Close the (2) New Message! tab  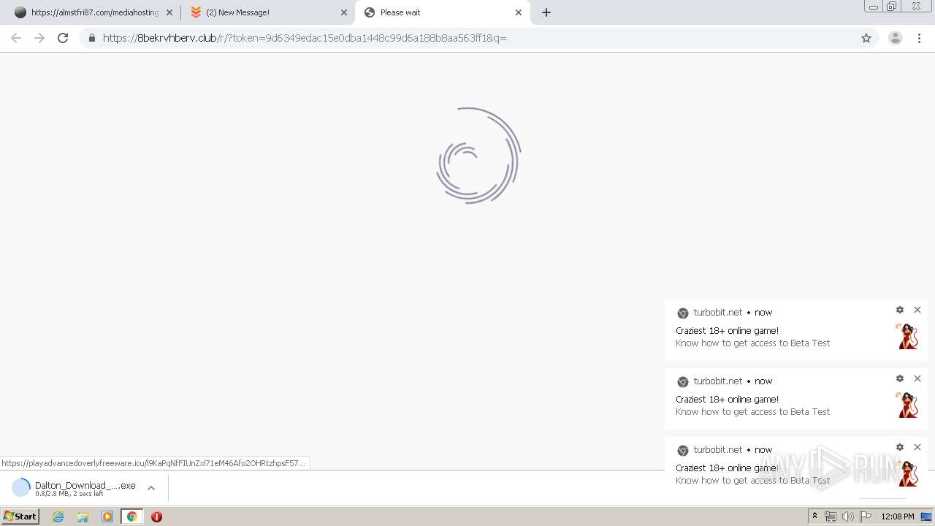pyautogui.click(x=344, y=12)
